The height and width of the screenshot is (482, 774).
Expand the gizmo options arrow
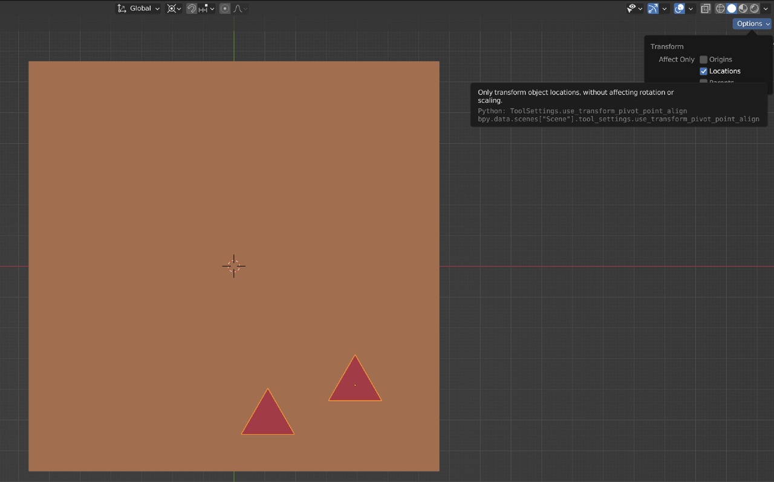pos(665,8)
